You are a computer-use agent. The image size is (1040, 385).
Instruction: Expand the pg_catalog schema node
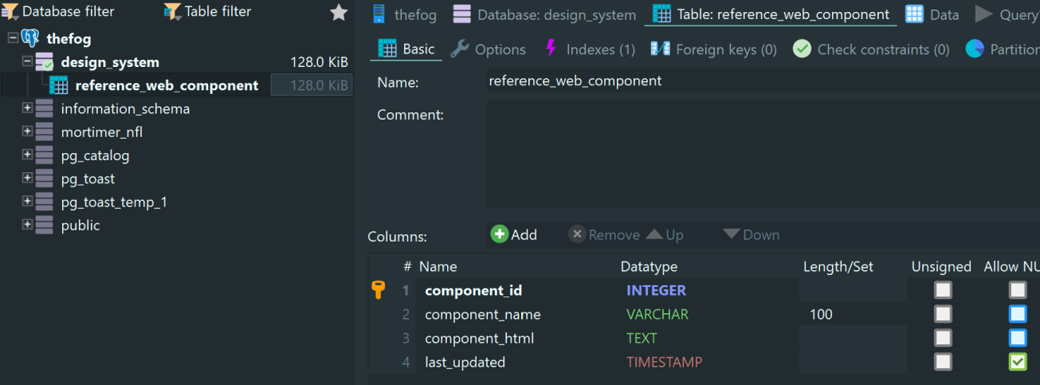[27, 155]
